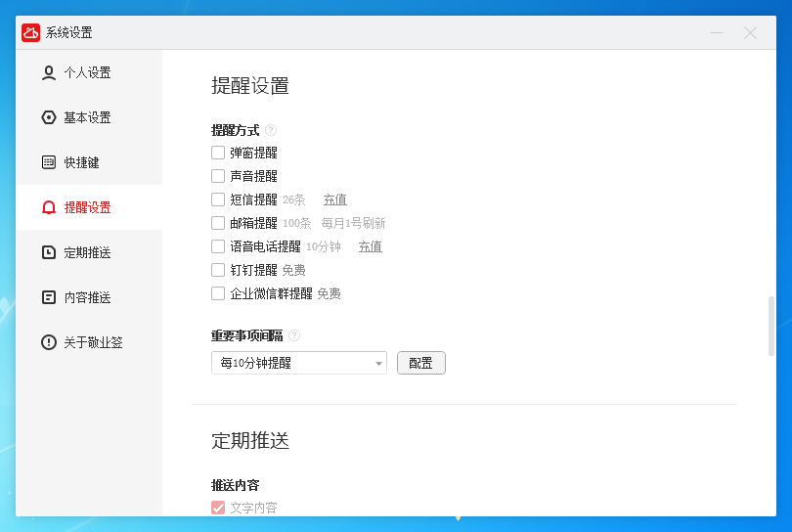The image size is (792, 532).
Task: Open 内容推送 settings
Action: click(x=89, y=297)
